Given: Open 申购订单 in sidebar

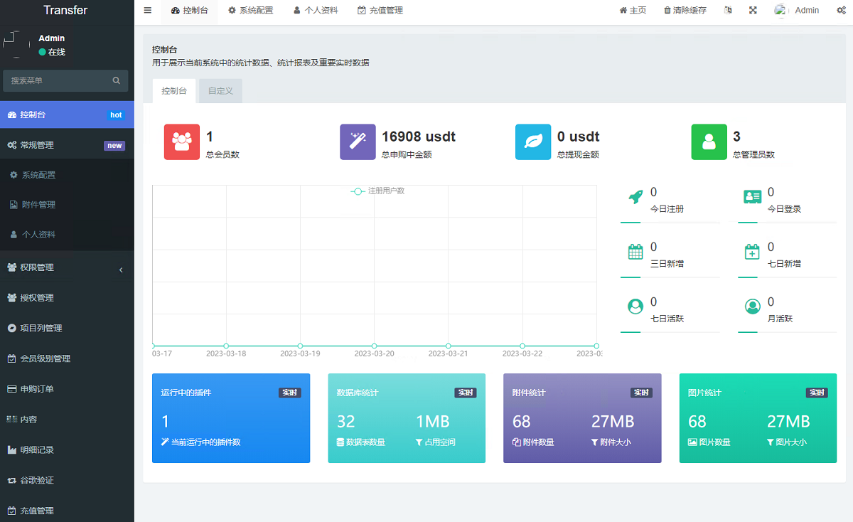Looking at the screenshot, I should tap(67, 389).
